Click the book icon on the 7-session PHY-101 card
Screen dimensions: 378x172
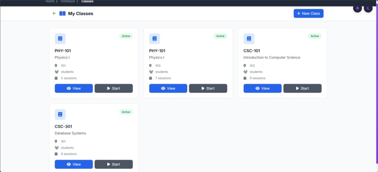coord(154,39)
